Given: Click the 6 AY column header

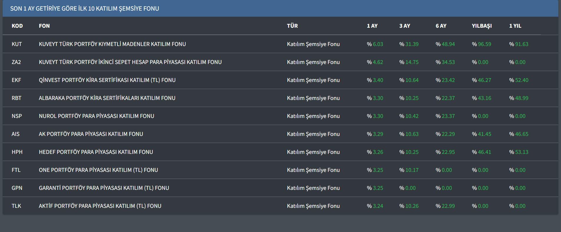Looking at the screenshot, I should (x=441, y=26).
